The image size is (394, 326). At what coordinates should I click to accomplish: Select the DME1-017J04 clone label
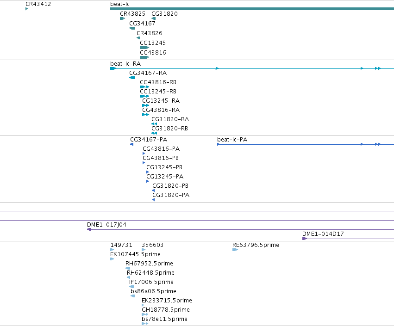click(106, 225)
